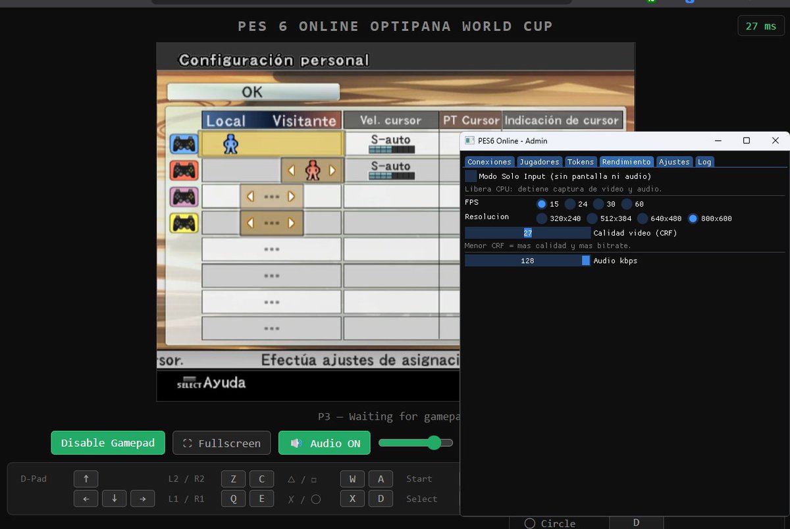This screenshot has height=529, width=790.
Task: Click the SELECT Ayuda help label
Action: tap(211, 383)
